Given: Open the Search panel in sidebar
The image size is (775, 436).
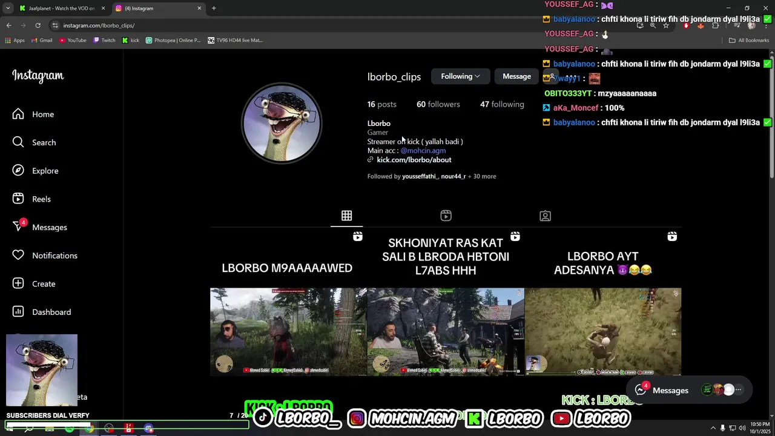Looking at the screenshot, I should 35,142.
